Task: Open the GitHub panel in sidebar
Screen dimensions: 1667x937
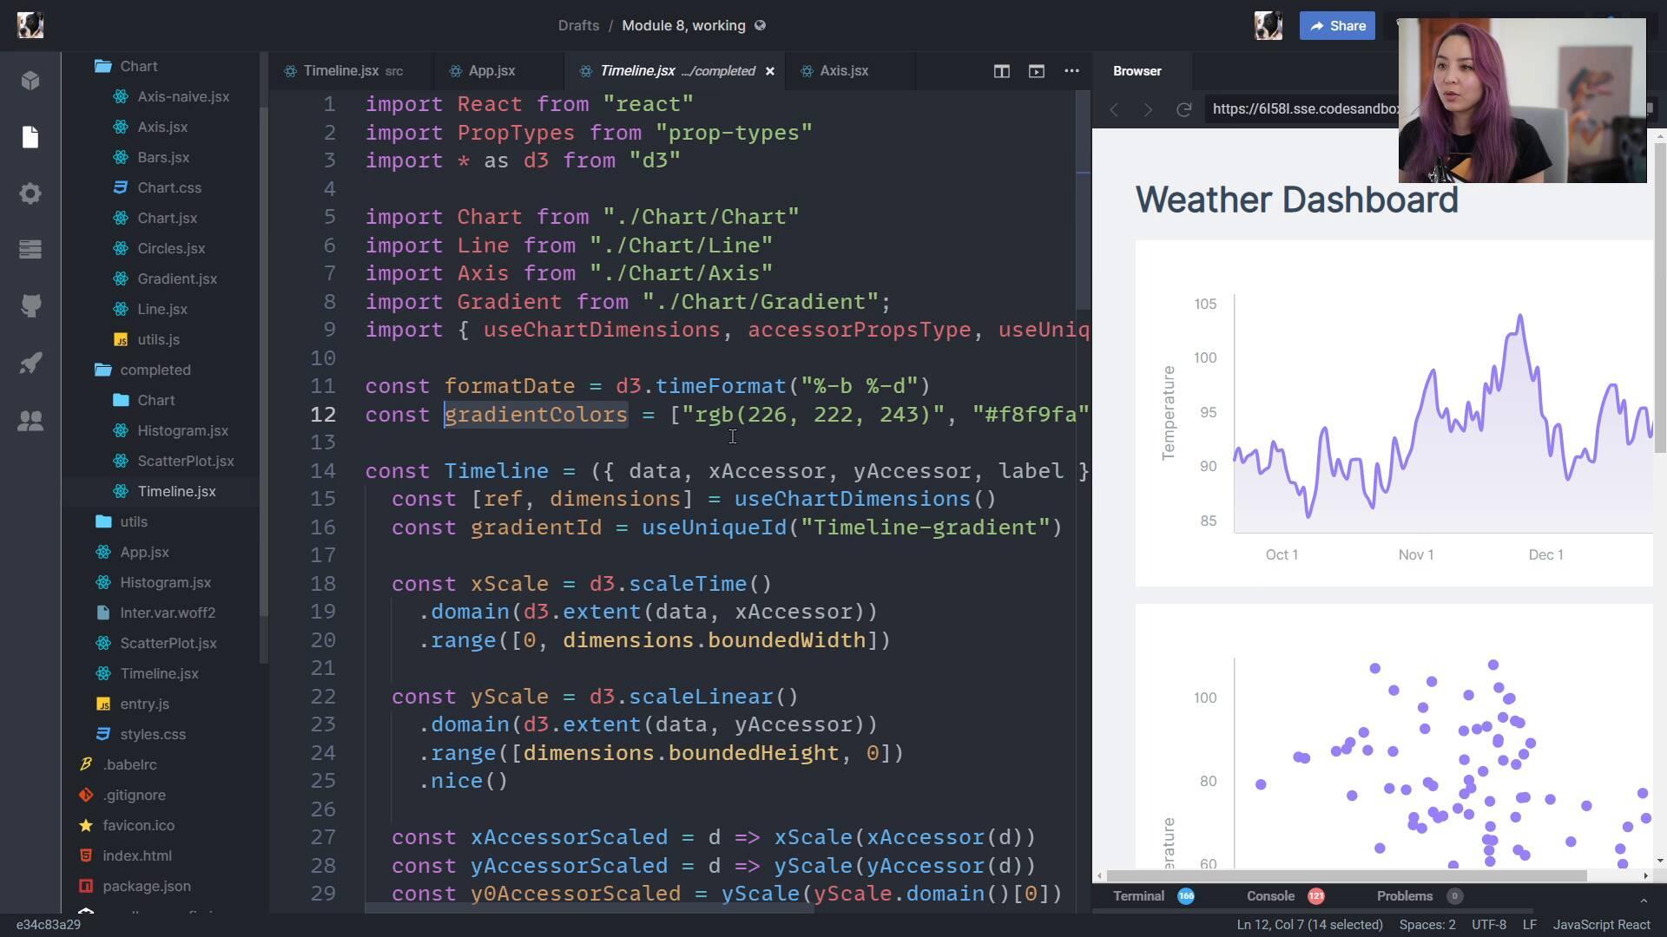Action: pos(30,305)
